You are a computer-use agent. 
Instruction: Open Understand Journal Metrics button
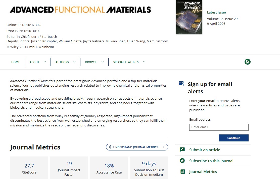[137, 147]
